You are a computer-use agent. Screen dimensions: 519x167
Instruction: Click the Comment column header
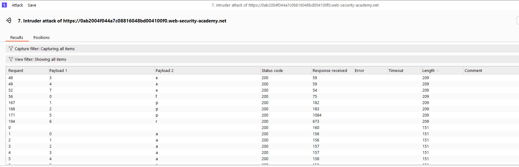473,71
